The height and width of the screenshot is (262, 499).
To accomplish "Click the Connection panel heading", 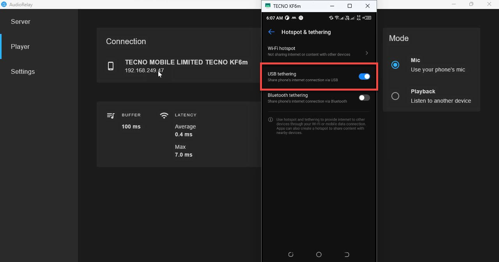I will [x=126, y=41].
